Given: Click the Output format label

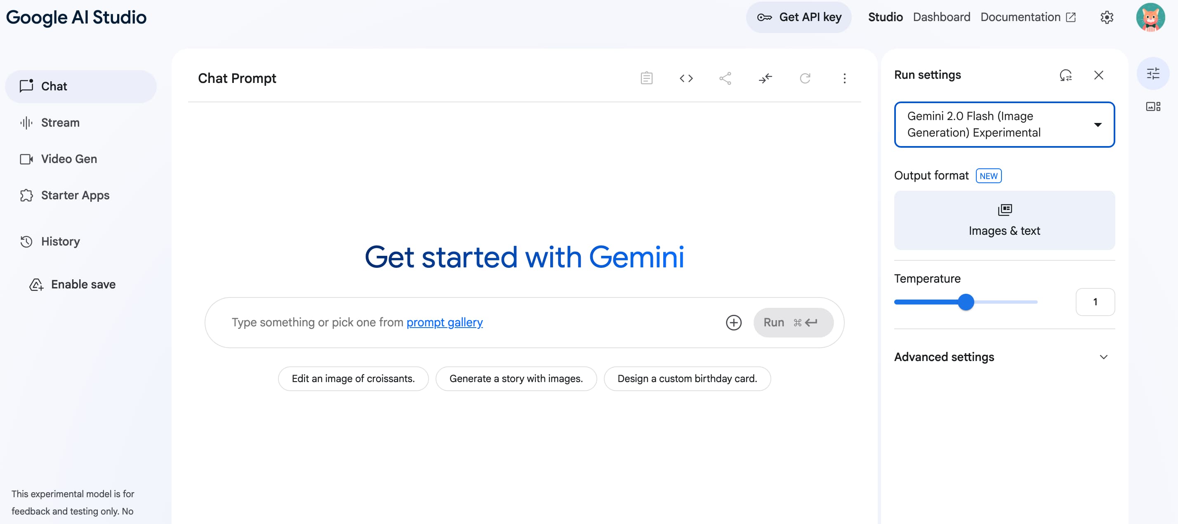Looking at the screenshot, I should 931,176.
